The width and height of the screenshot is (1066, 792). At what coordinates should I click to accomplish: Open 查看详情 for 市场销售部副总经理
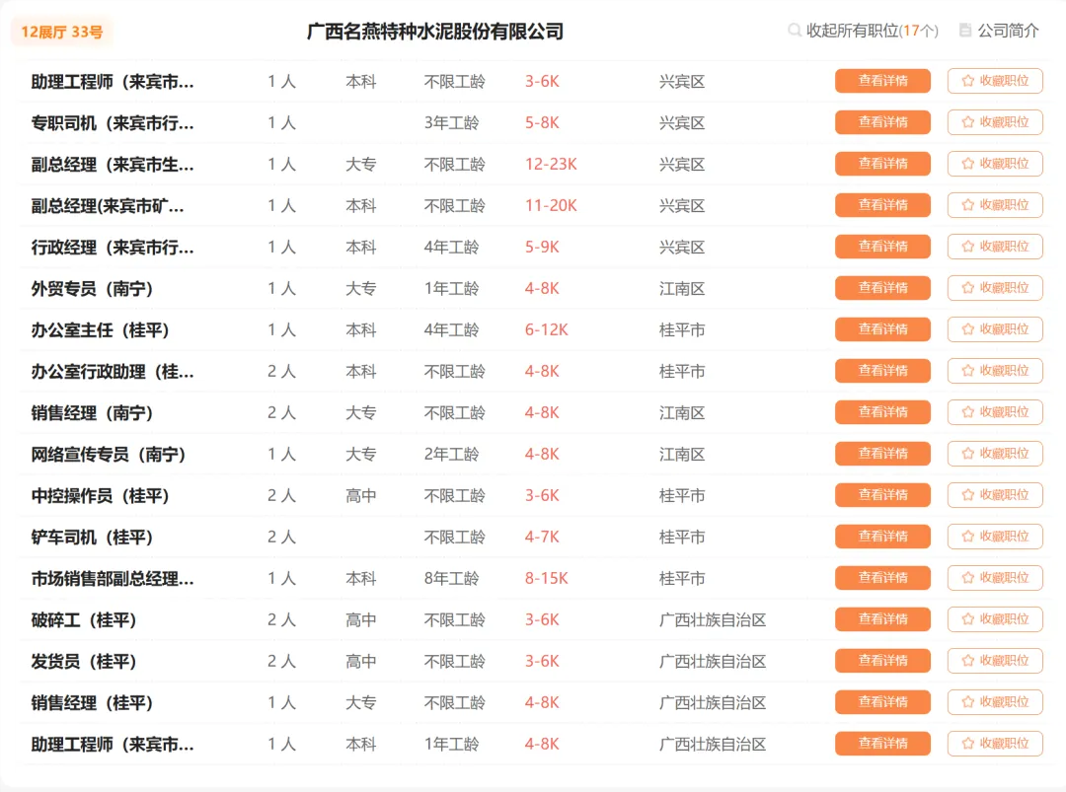[x=882, y=578]
